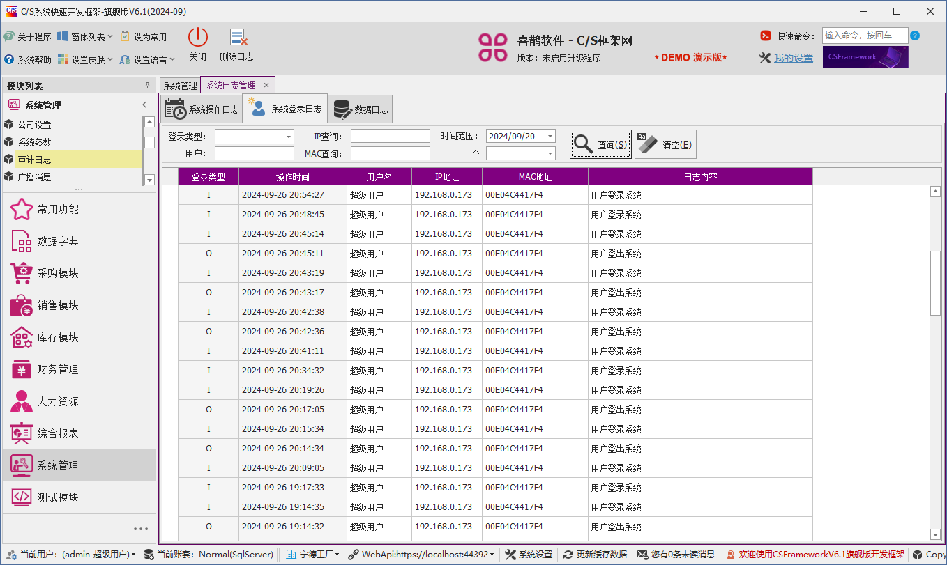Close the System Log Management tab

pos(266,85)
